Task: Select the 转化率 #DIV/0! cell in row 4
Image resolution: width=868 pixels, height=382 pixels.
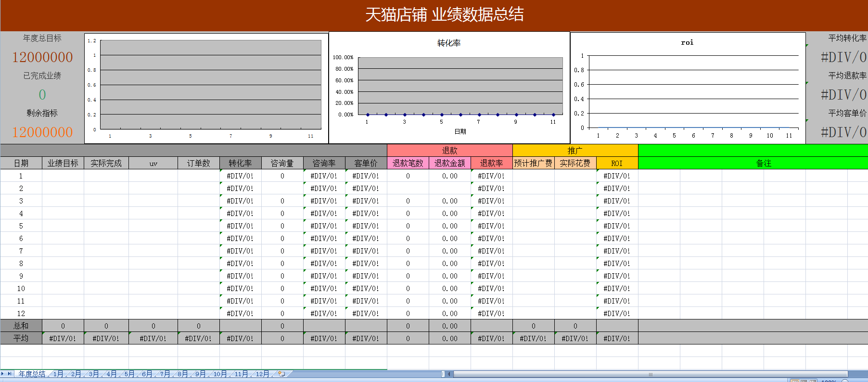Action: (241, 213)
